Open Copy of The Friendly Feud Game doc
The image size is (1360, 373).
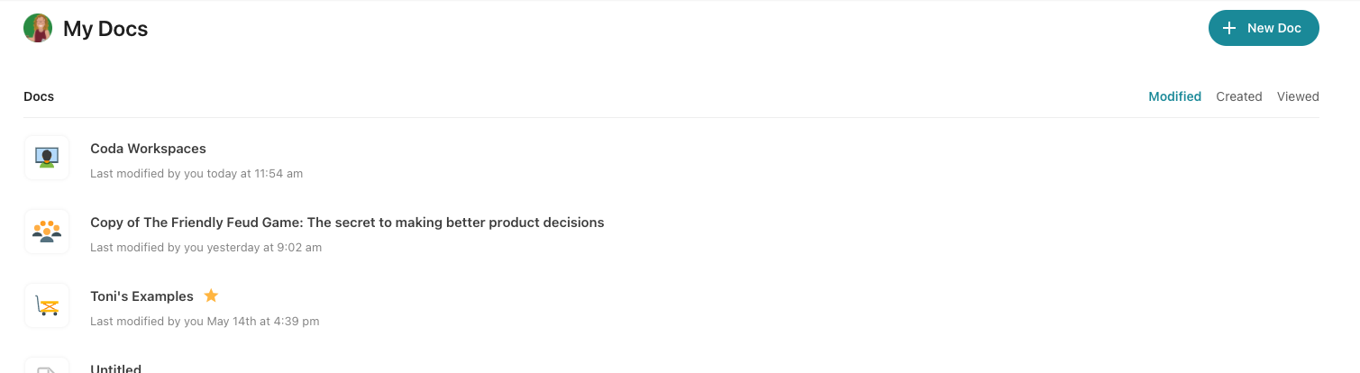347,223
